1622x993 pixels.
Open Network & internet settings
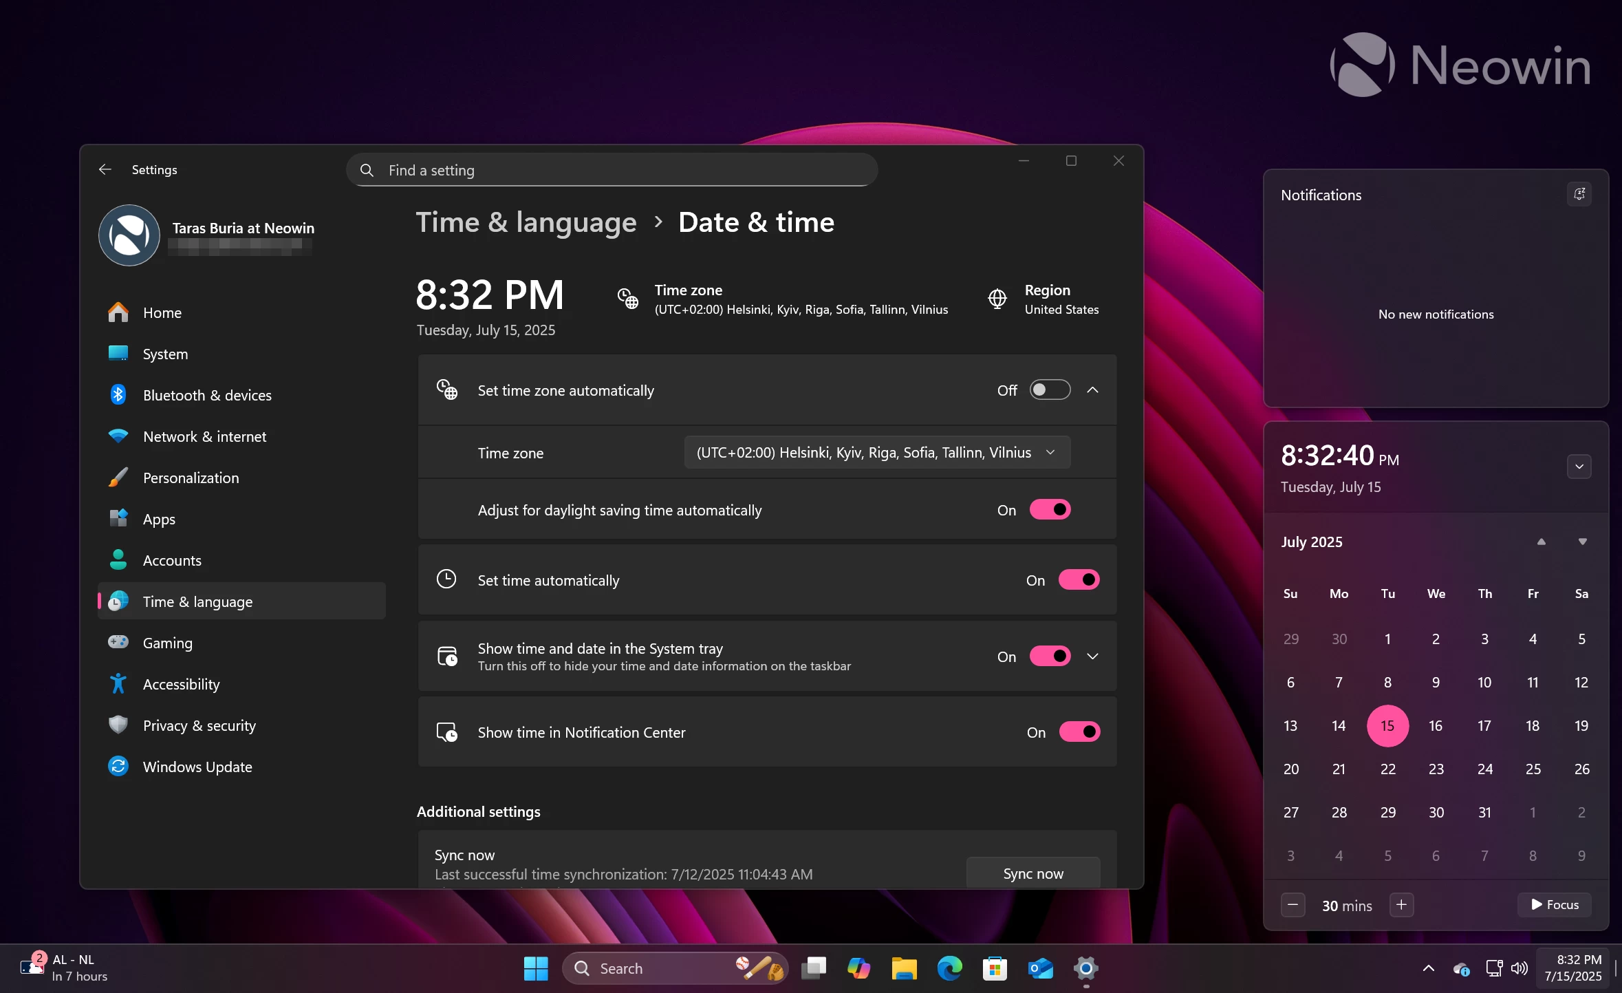point(241,436)
